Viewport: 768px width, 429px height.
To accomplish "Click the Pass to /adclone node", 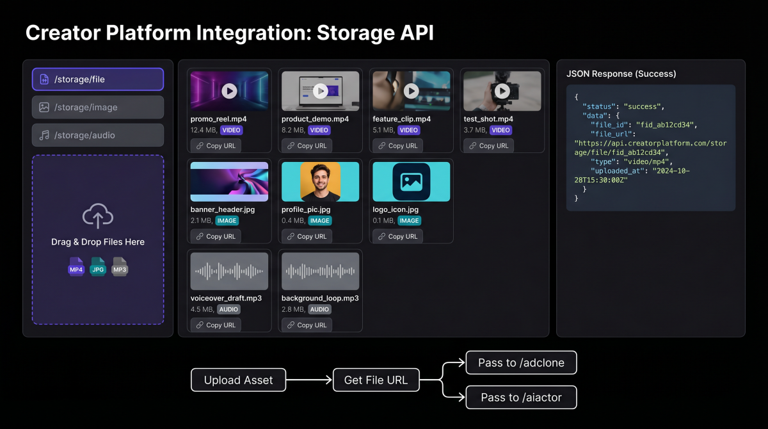I will point(521,362).
